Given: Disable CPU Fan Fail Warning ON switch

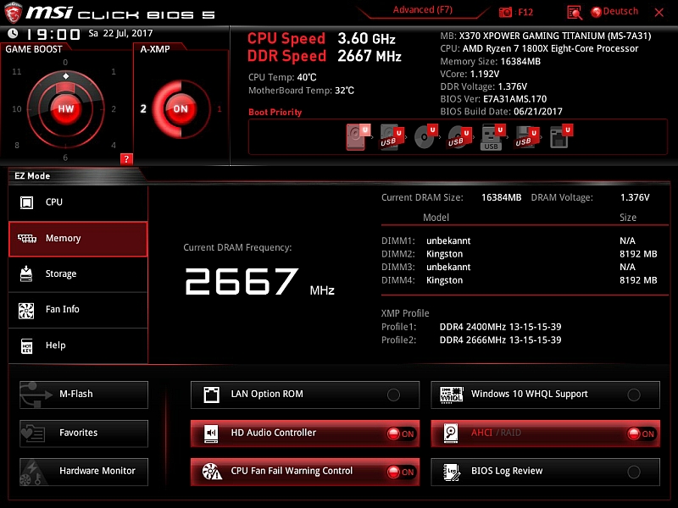Looking at the screenshot, I should (401, 472).
